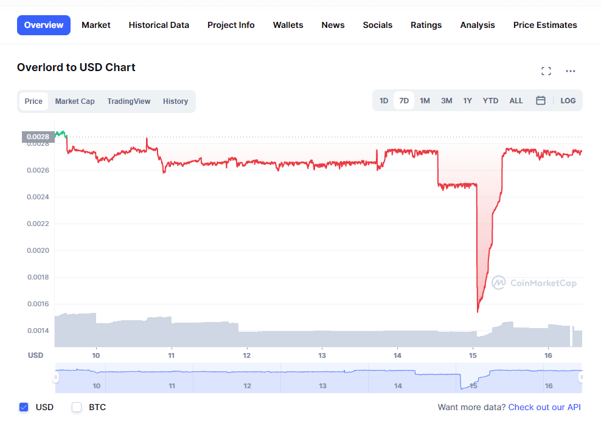Select the 1M timeframe
601x432 pixels.
(x=425, y=100)
